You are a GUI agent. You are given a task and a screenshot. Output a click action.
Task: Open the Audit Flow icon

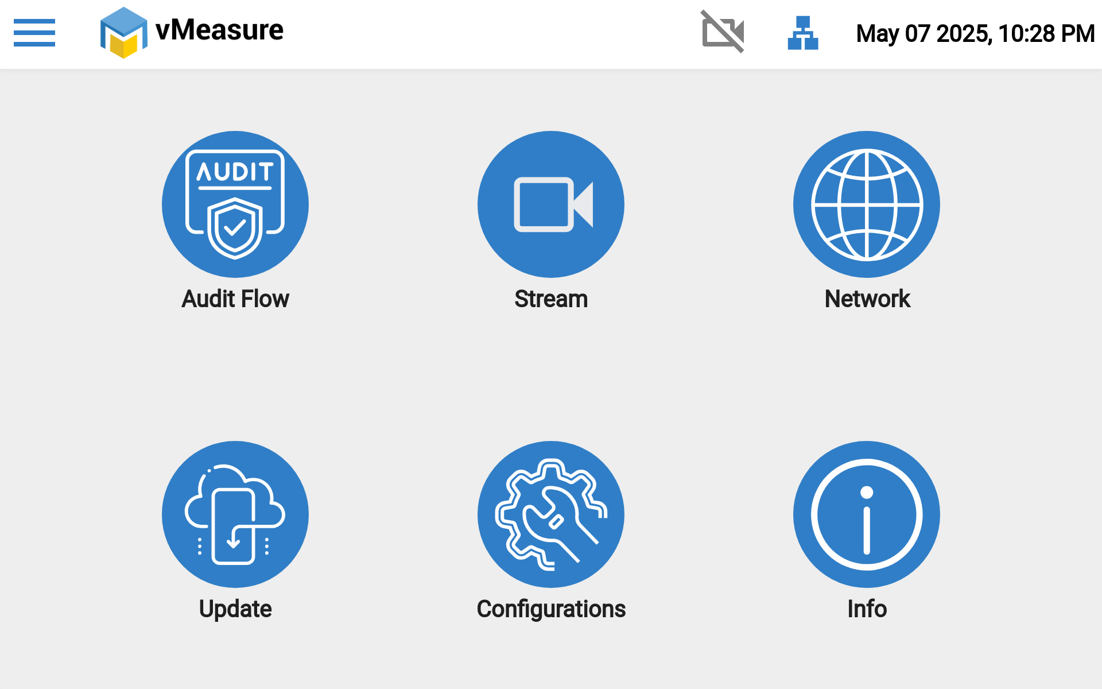click(x=235, y=204)
